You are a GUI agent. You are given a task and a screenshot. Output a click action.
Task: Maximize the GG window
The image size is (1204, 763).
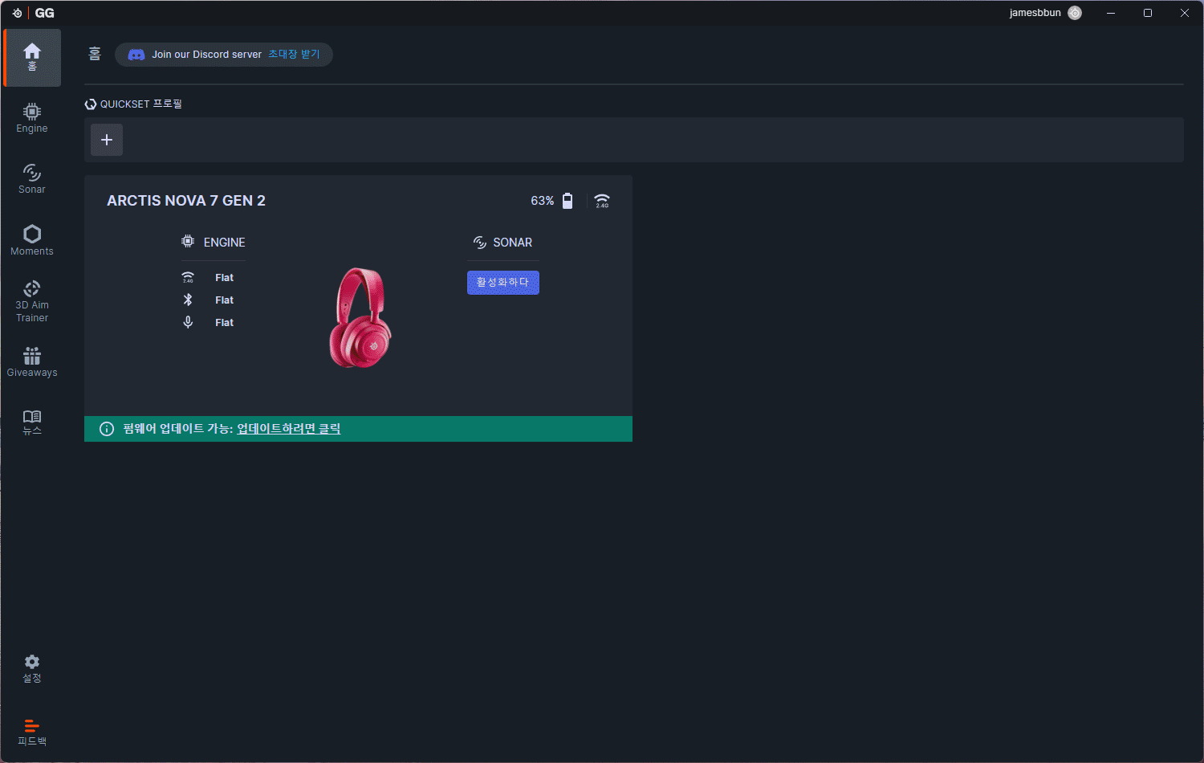[1148, 13]
